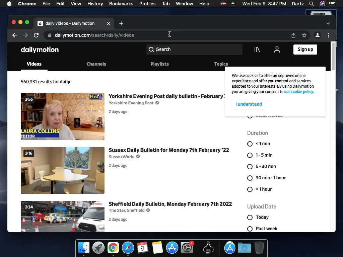Select the Videos tab

point(34,64)
